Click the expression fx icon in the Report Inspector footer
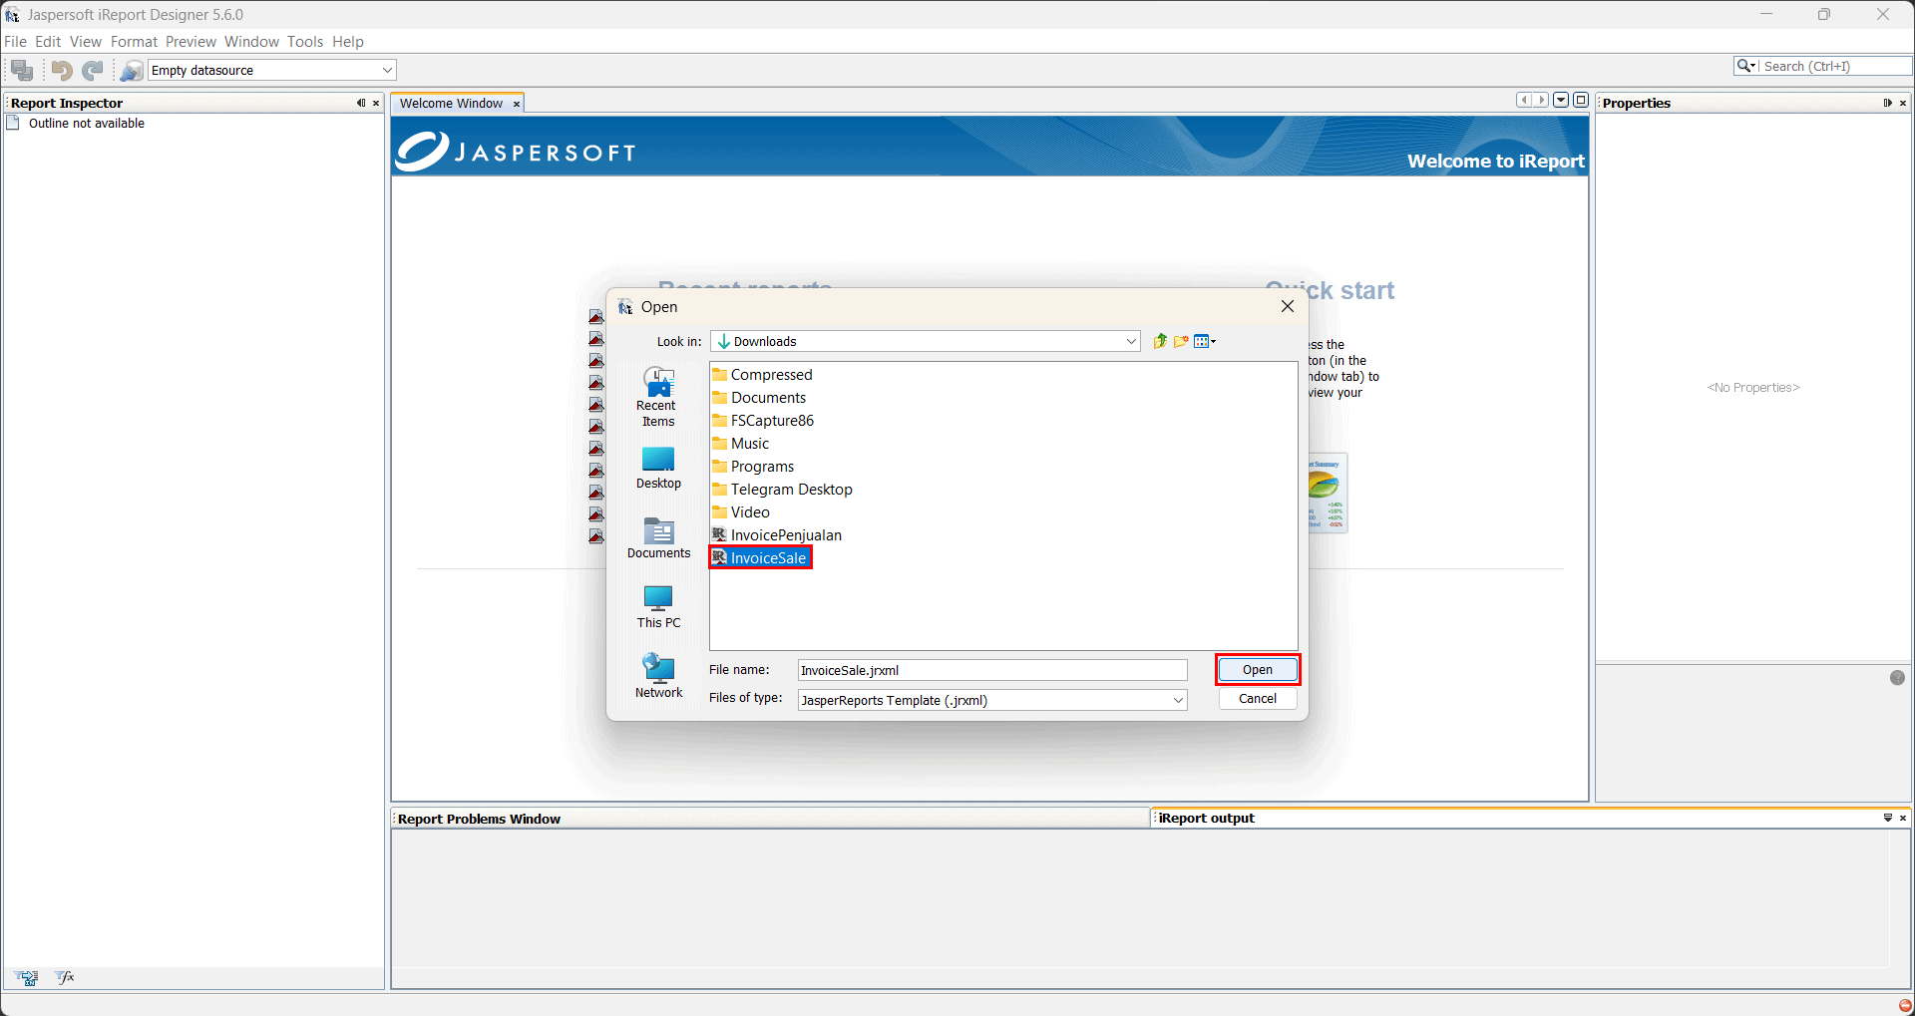 point(66,978)
